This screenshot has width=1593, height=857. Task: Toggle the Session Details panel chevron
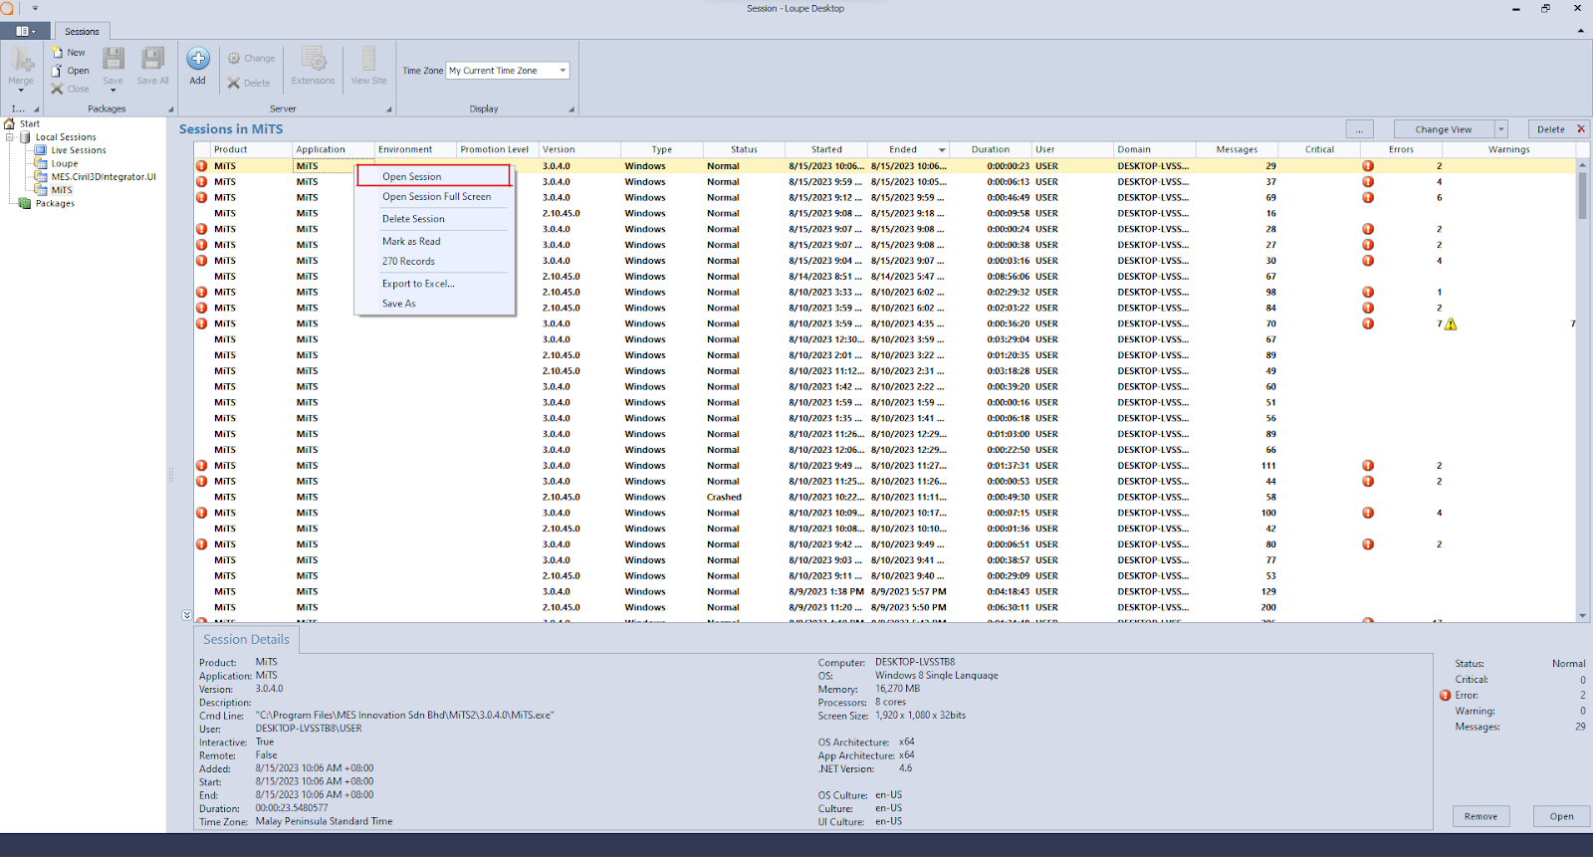(x=186, y=615)
